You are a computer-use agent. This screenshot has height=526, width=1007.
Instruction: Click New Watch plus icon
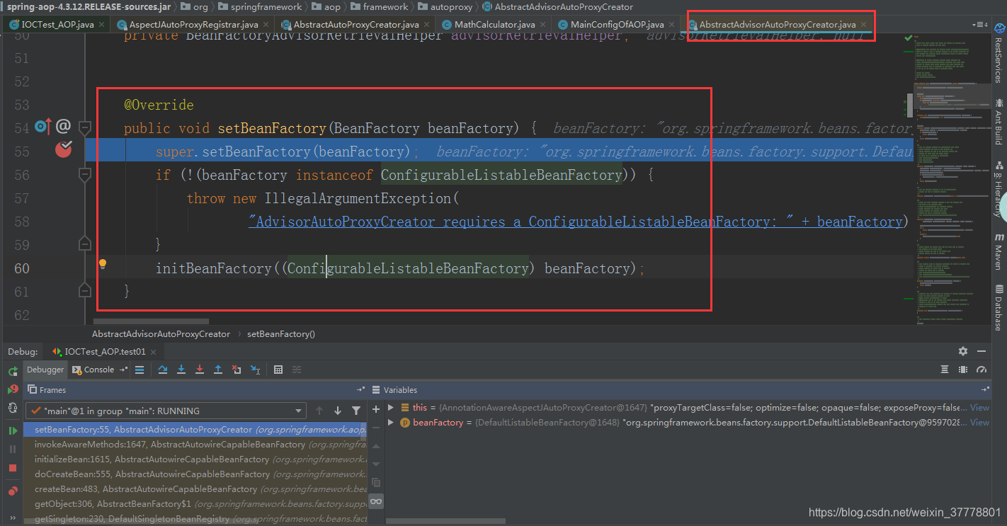tap(376, 408)
